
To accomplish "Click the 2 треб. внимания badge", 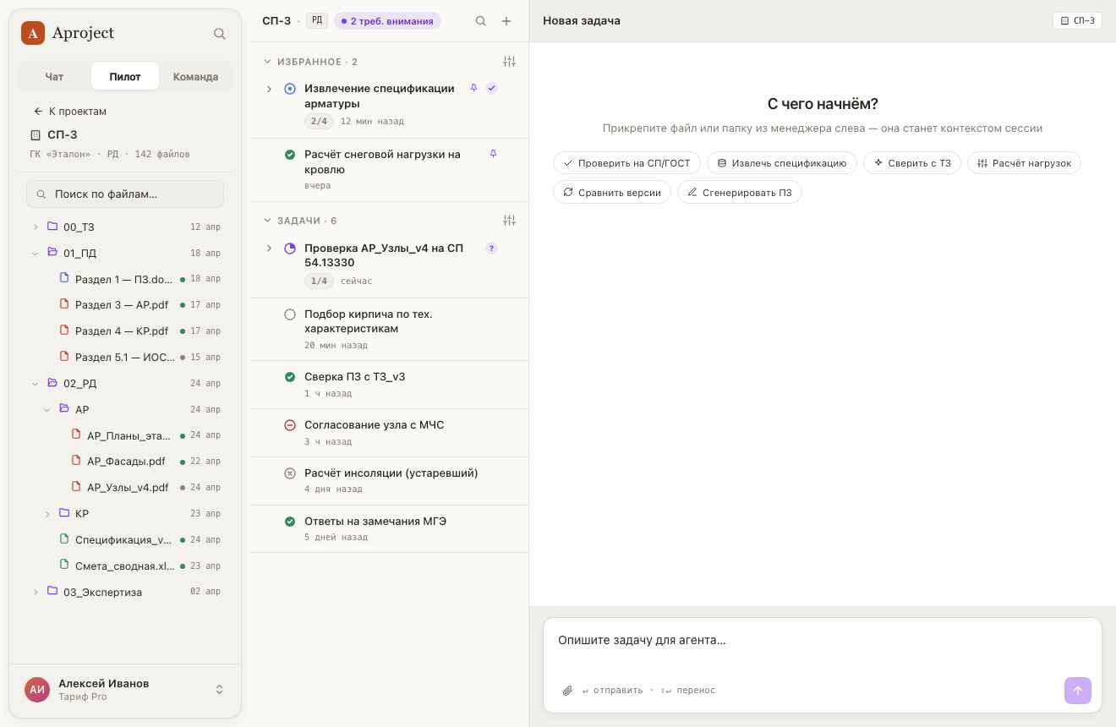I will click(x=387, y=21).
